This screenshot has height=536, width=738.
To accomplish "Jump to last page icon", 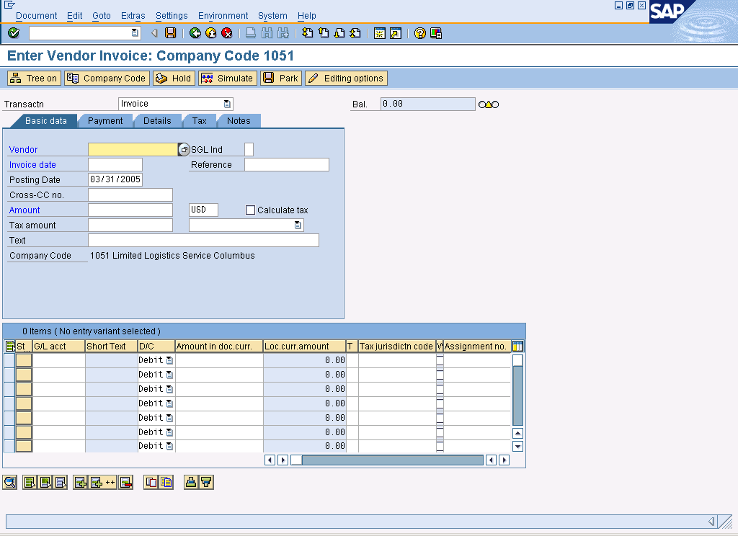I will tap(355, 33).
